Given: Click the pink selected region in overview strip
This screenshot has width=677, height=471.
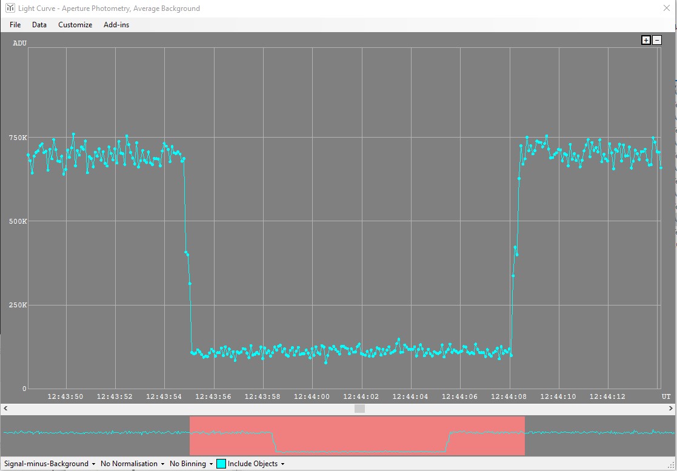Looking at the screenshot, I should tap(357, 424).
